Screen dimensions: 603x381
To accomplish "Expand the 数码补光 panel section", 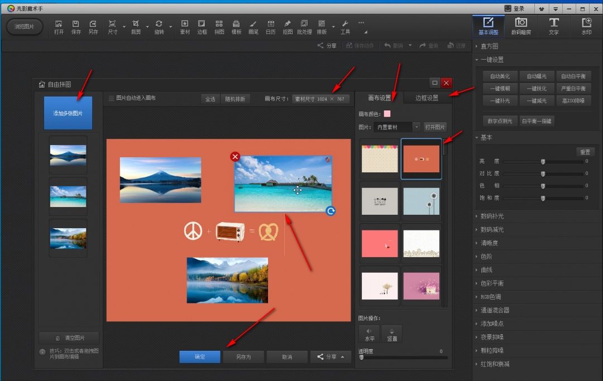I will pos(492,216).
